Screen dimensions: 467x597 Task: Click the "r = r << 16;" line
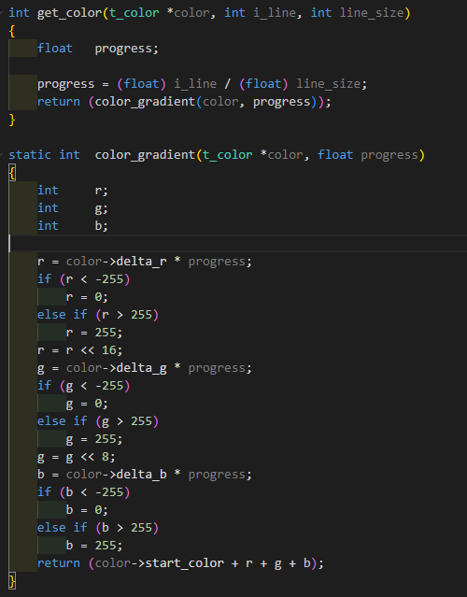[80, 350]
